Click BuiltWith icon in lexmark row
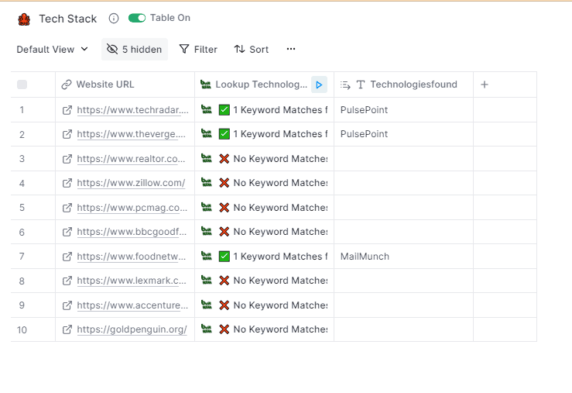Screen dimensions: 572x393 pyautogui.click(x=207, y=280)
